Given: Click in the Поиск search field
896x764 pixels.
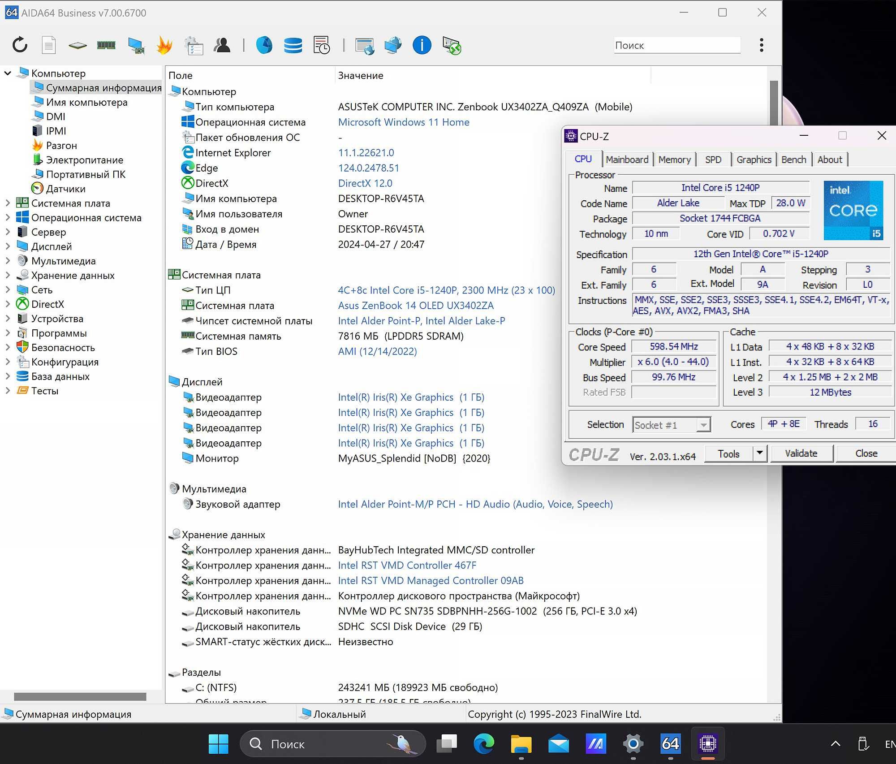Looking at the screenshot, I should pos(676,45).
